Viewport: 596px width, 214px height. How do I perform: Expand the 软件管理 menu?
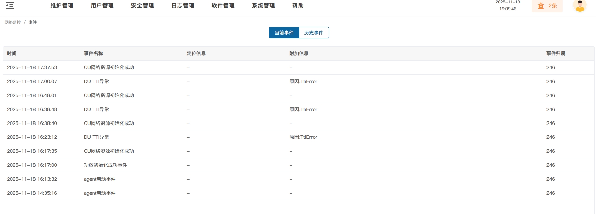[223, 6]
